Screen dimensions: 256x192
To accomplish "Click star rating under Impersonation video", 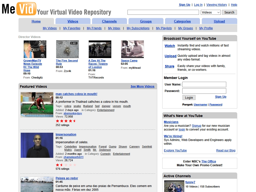I will click(x=66, y=165).
